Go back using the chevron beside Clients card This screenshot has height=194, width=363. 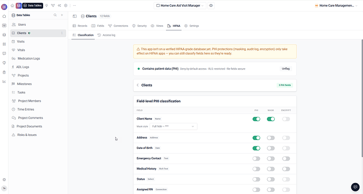138,85
